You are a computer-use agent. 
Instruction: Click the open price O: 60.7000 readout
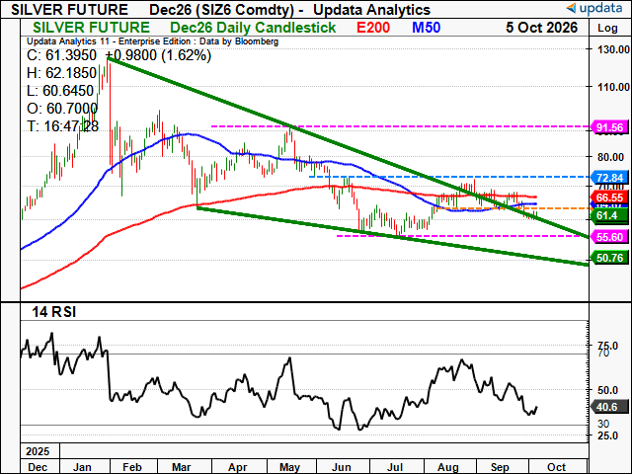click(x=62, y=109)
